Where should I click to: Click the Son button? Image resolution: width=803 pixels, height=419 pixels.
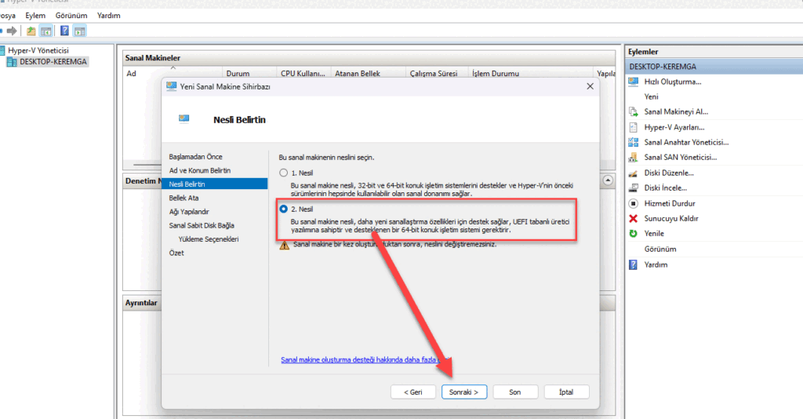pos(515,392)
